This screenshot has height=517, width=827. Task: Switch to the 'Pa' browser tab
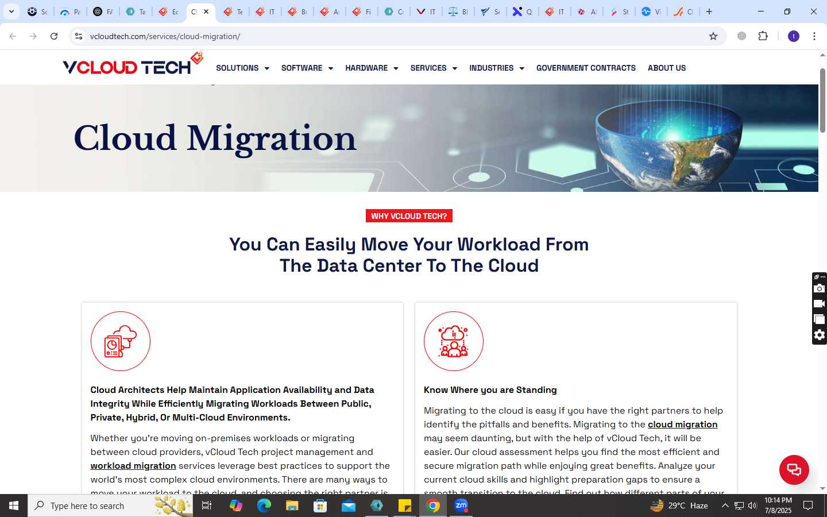click(70, 11)
